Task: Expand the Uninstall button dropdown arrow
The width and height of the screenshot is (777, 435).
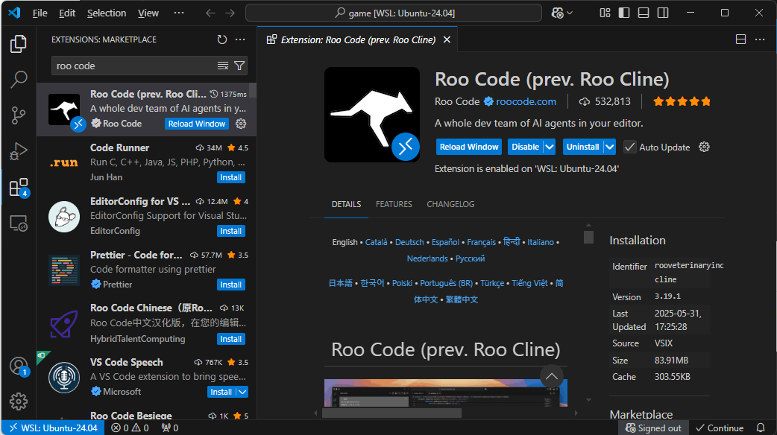Action: [610, 147]
